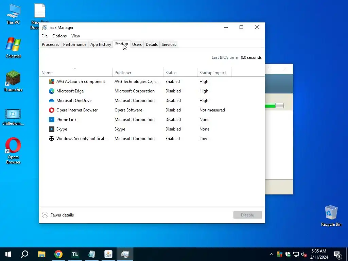348x261 pixels.
Task: Sort by Publisher column header
Action: (138, 73)
